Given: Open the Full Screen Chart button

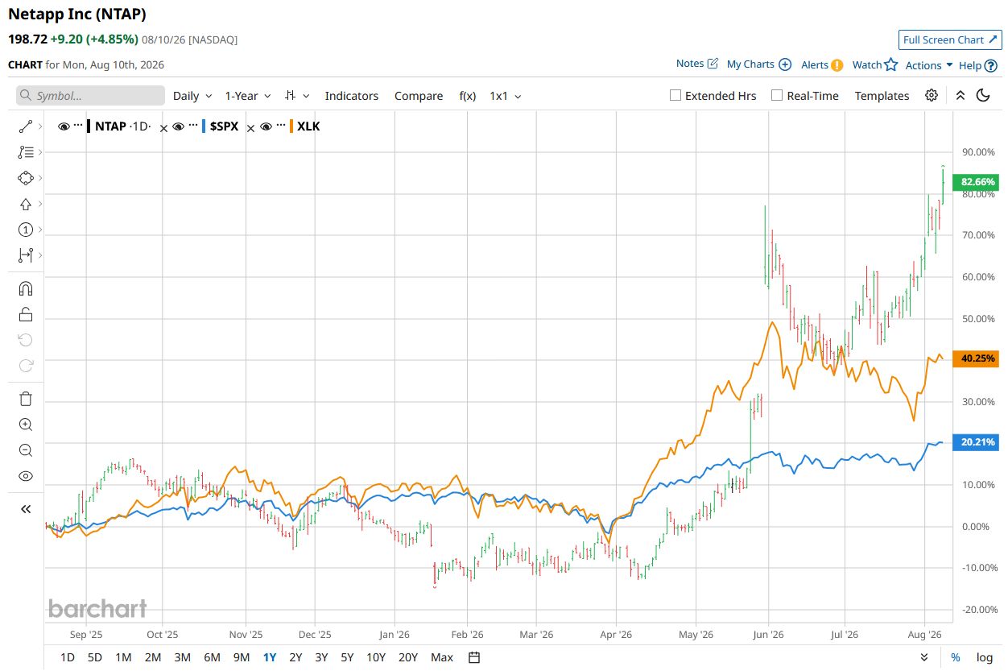Looking at the screenshot, I should (950, 39).
